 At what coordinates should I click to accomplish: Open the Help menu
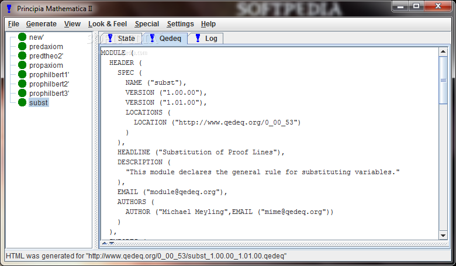coord(208,24)
